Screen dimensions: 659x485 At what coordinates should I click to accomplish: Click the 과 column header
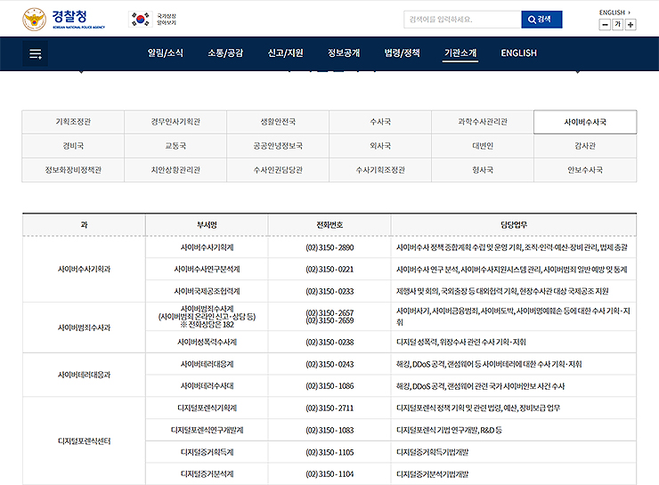click(84, 225)
